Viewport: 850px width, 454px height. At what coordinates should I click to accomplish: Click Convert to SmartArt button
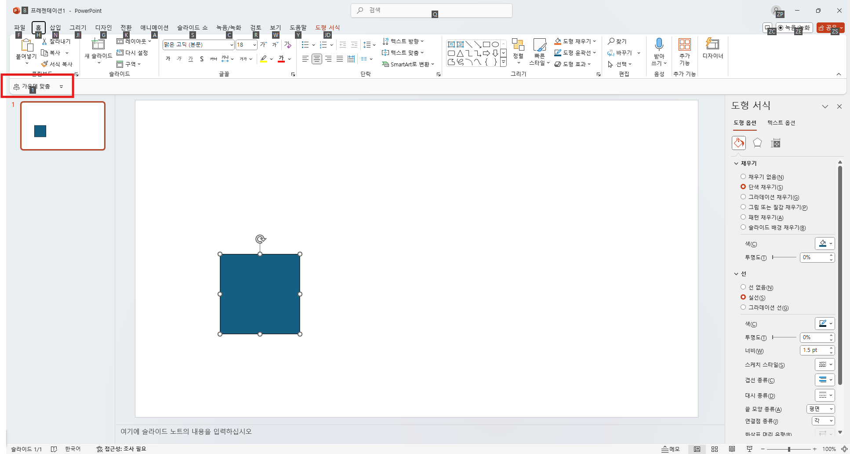pyautogui.click(x=408, y=64)
